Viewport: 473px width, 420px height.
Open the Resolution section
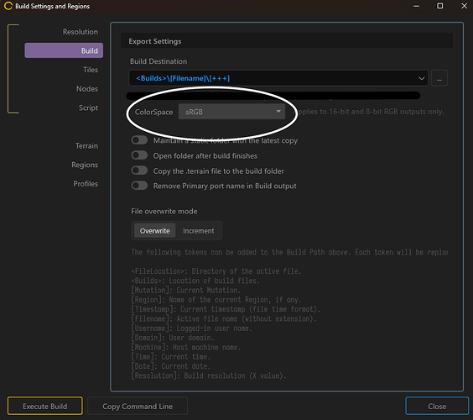click(81, 32)
